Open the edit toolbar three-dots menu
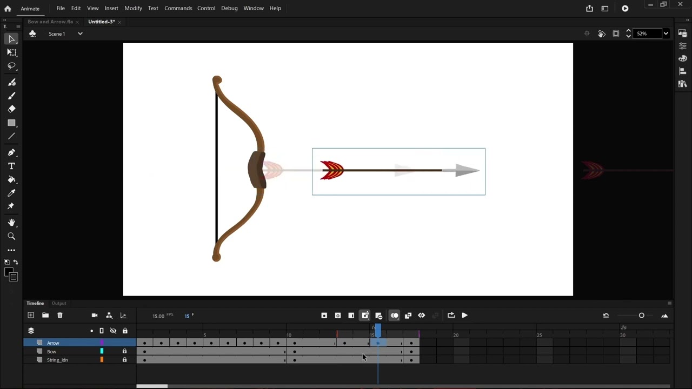Screen dimensions: 692x389 click(11, 250)
